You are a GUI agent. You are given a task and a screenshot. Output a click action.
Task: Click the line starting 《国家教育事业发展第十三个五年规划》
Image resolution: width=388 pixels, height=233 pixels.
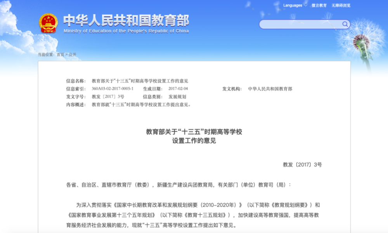[x=192, y=215]
